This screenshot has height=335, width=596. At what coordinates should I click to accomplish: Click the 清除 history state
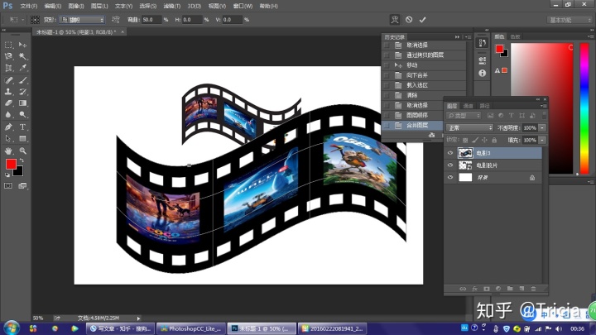pos(412,95)
